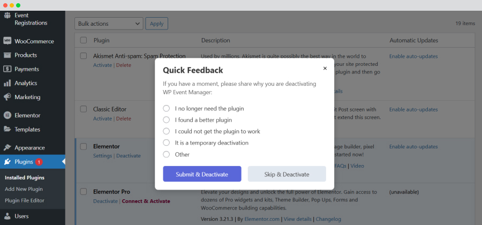This screenshot has width=482, height=225.
Task: Click the Apply bulk action button
Action: pos(157,24)
